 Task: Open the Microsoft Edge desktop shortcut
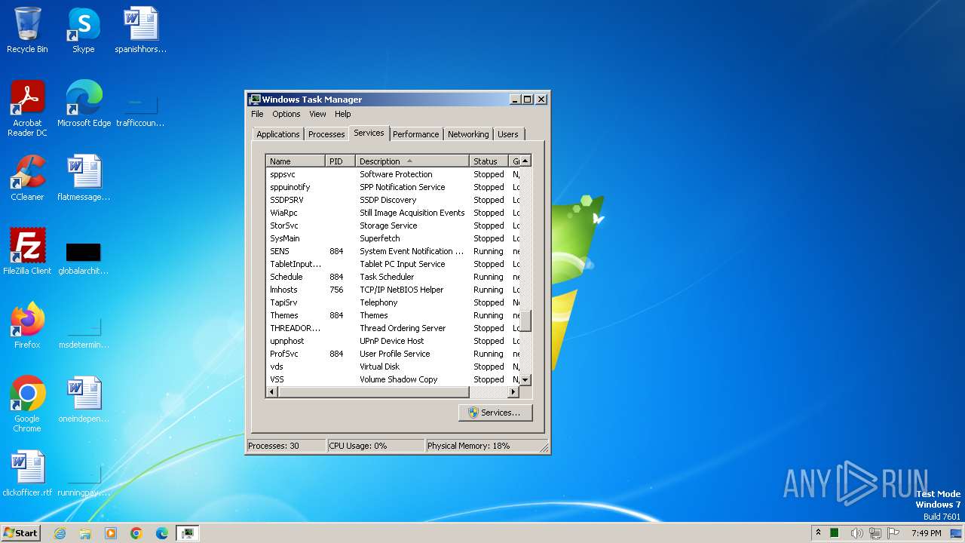point(84,104)
